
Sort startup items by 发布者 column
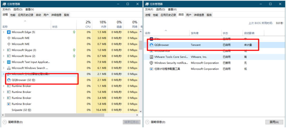tap(205, 33)
